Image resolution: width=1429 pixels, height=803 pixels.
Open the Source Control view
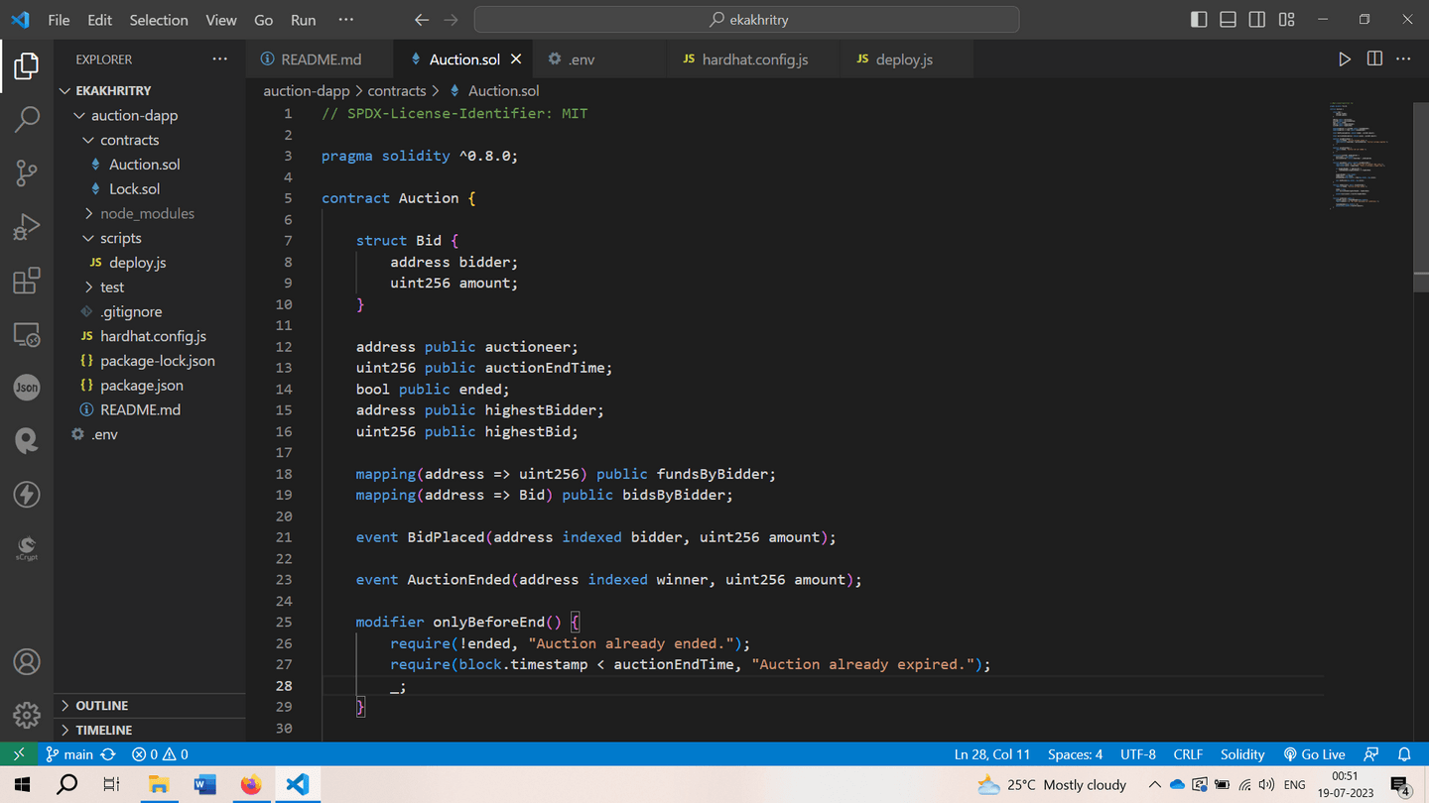[x=27, y=173]
